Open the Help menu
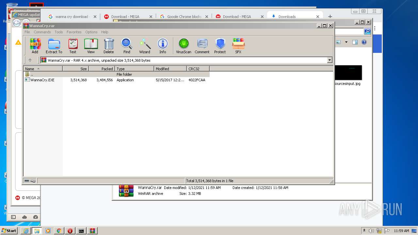 (104, 32)
